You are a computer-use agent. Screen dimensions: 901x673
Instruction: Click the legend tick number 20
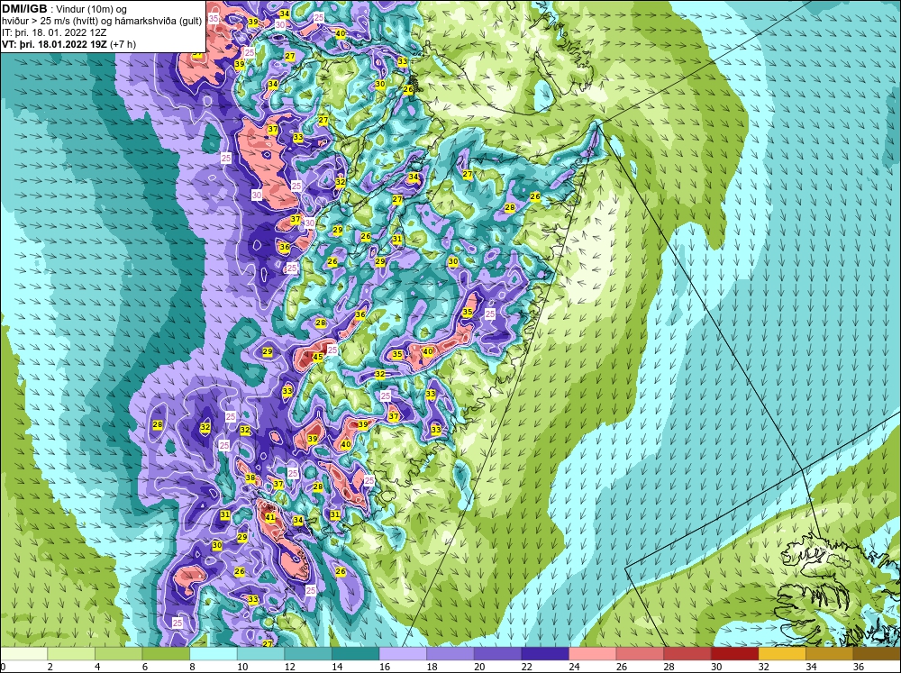479,667
